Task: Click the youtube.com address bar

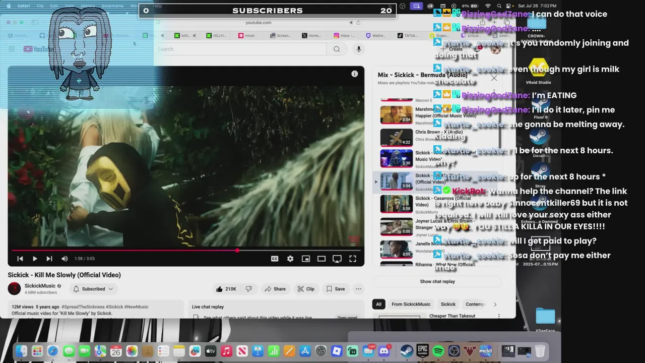Action: 259,23
